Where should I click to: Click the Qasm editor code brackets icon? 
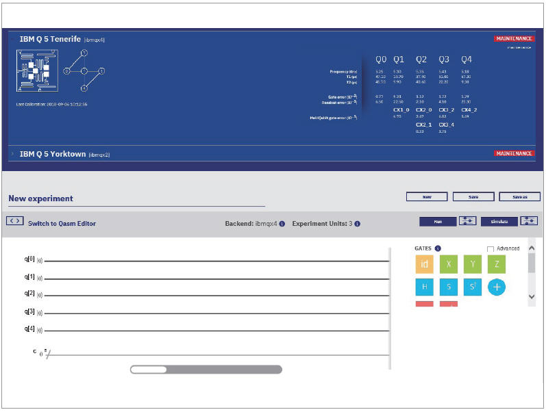[x=15, y=221]
